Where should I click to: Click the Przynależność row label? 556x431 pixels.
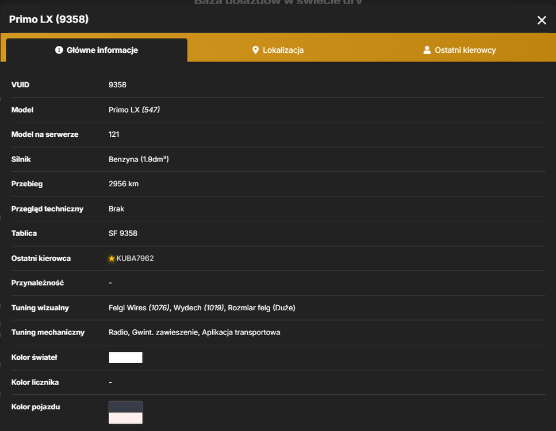point(37,283)
